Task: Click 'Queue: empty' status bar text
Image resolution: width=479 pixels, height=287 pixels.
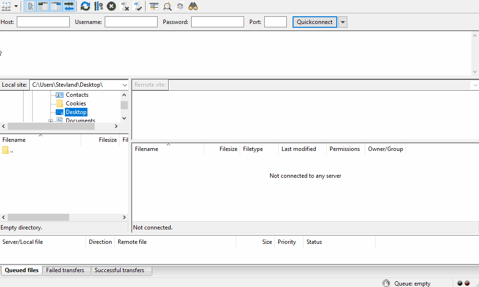Action: (412, 284)
